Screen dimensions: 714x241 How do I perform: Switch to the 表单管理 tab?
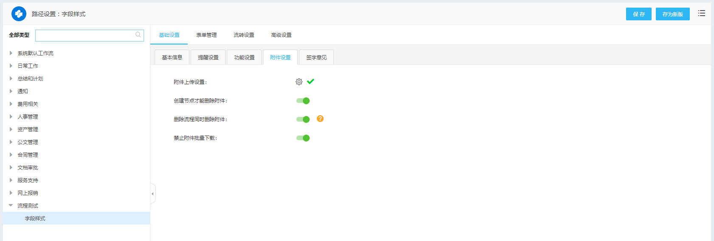pyautogui.click(x=206, y=35)
